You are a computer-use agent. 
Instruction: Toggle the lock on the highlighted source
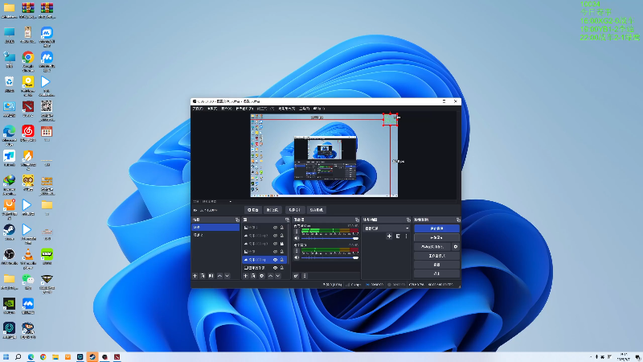(282, 260)
